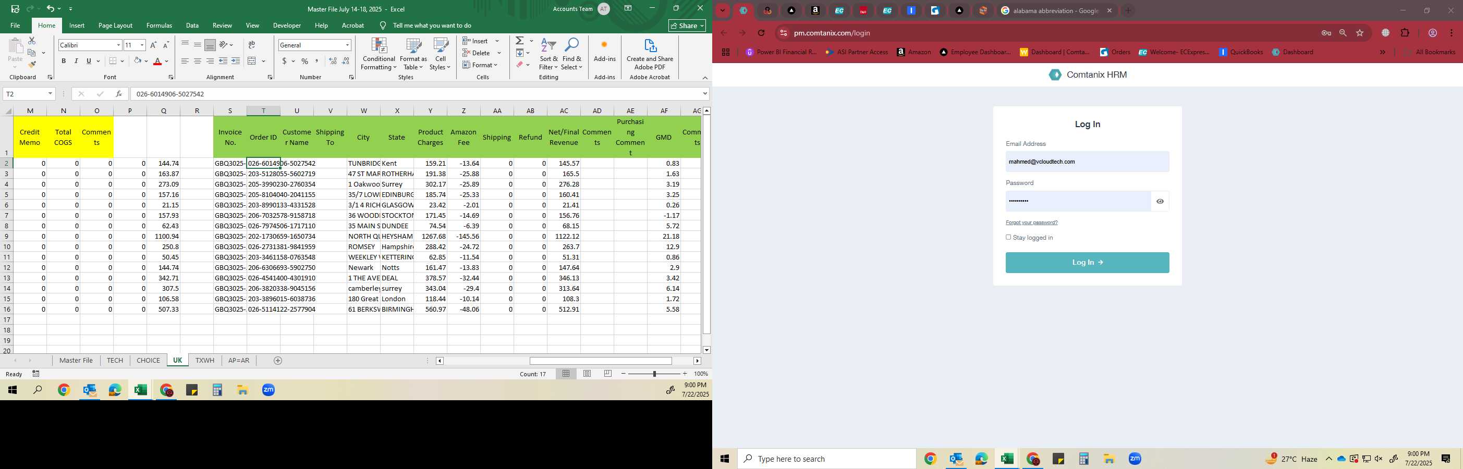Click the Increase Decimal icon
The width and height of the screenshot is (1463, 469).
[x=333, y=61]
